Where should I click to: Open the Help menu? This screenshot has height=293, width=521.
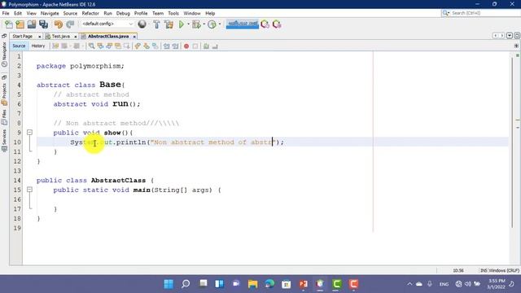(x=210, y=13)
